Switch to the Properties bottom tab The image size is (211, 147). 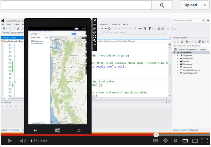click(193, 130)
